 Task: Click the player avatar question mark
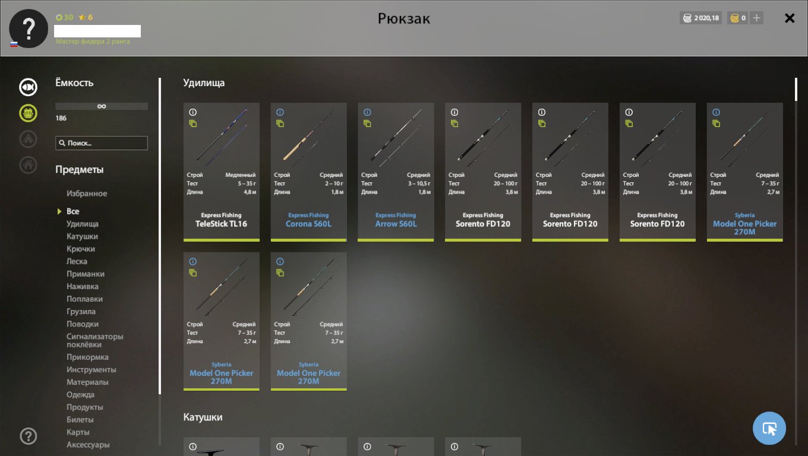(29, 28)
